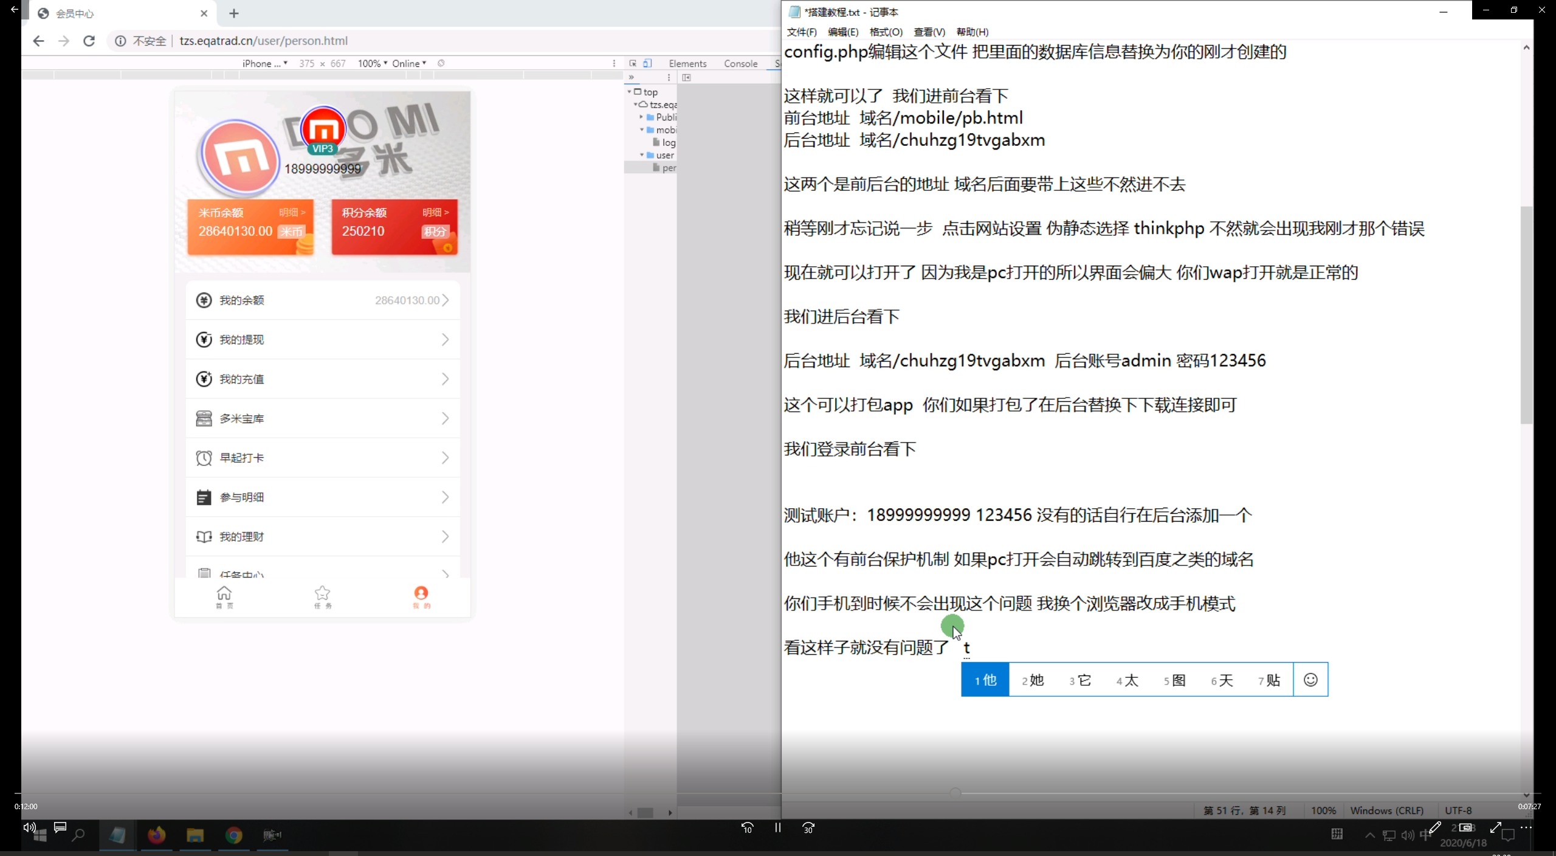Select the inspect element picker in DevTools

(633, 63)
